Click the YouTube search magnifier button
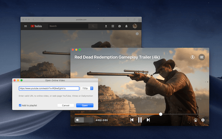222x139 pixels. (93, 26)
